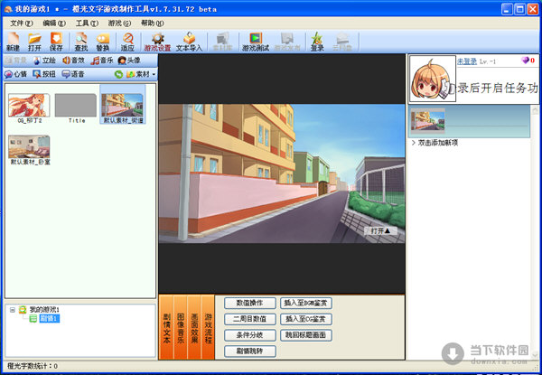The height and width of the screenshot is (375, 542).
Task: Click the purple gem icon near Lv
Action: point(525,61)
